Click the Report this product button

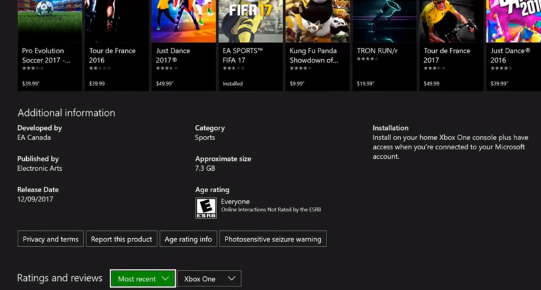pyautogui.click(x=122, y=239)
